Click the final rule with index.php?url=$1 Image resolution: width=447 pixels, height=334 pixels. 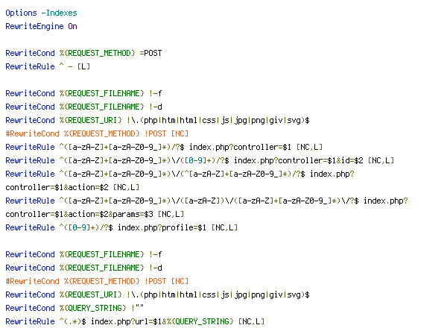pos(135,321)
